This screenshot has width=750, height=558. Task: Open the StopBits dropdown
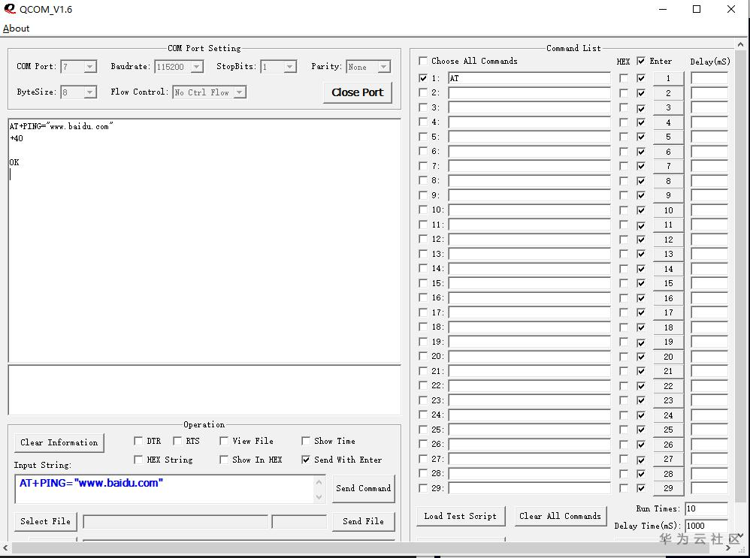(x=290, y=67)
